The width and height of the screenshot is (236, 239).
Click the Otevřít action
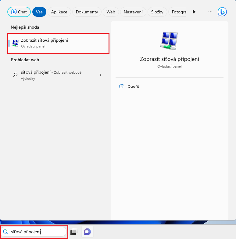133,86
